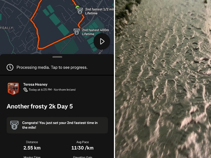Select the Another frosty 2k Day 5 title

pyautogui.click(x=40, y=106)
